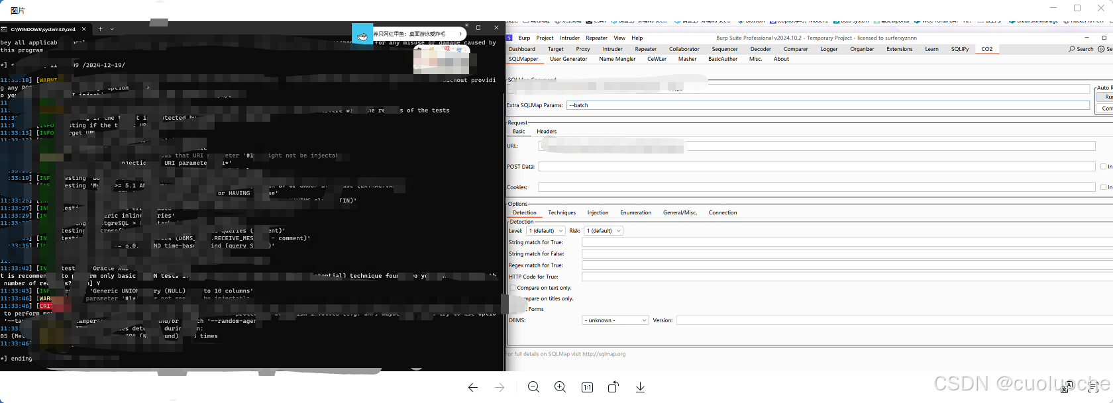Switch to the Target tab

[556, 49]
